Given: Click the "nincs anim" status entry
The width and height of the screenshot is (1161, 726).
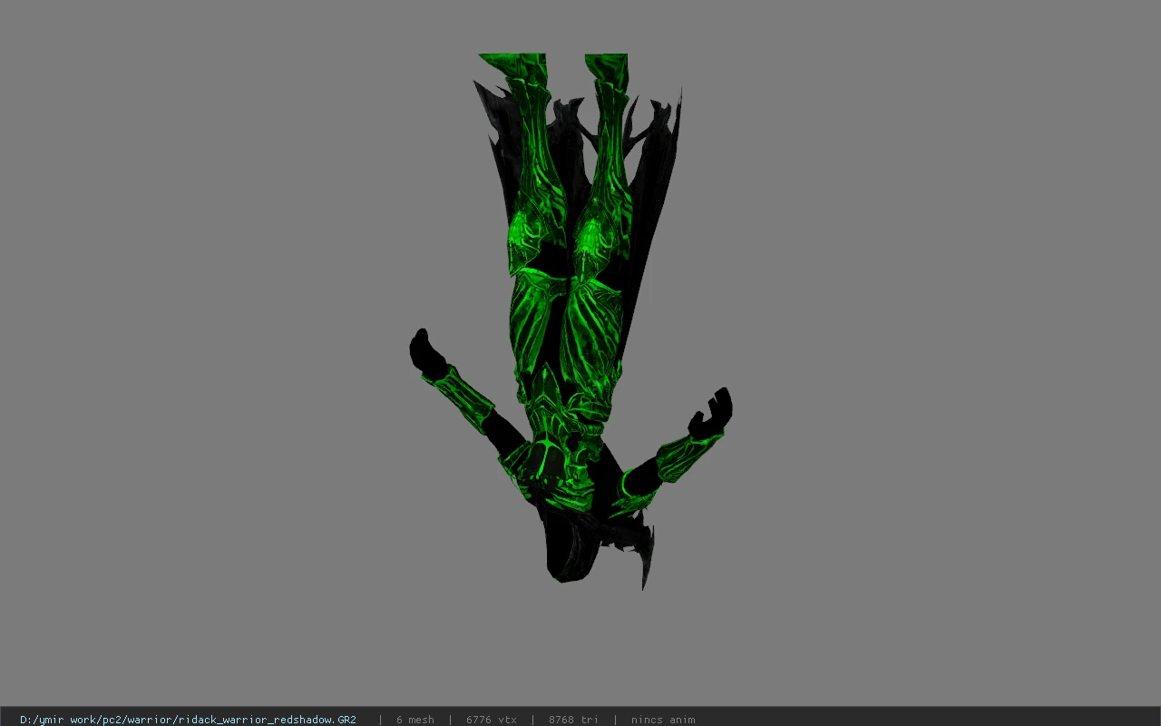Looking at the screenshot, I should [663, 720].
